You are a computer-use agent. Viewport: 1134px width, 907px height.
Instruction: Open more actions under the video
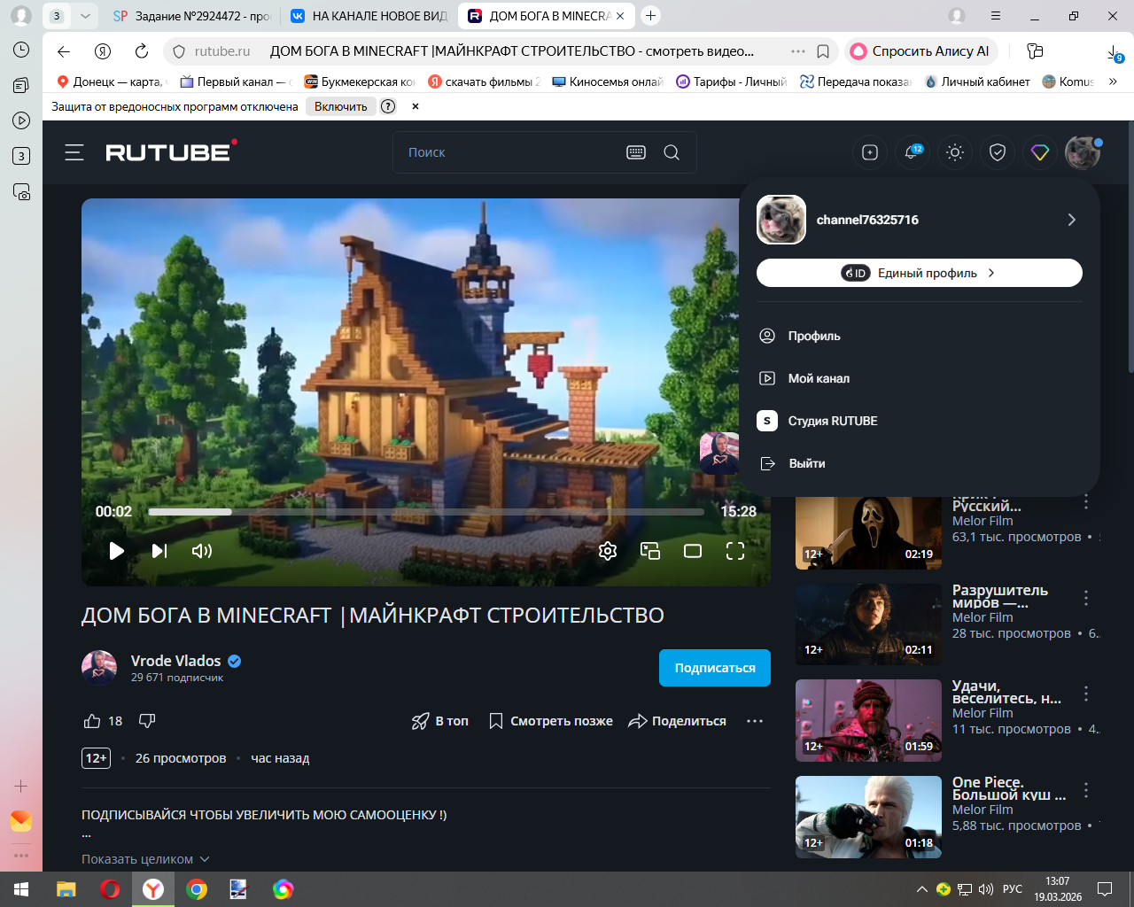[755, 721]
